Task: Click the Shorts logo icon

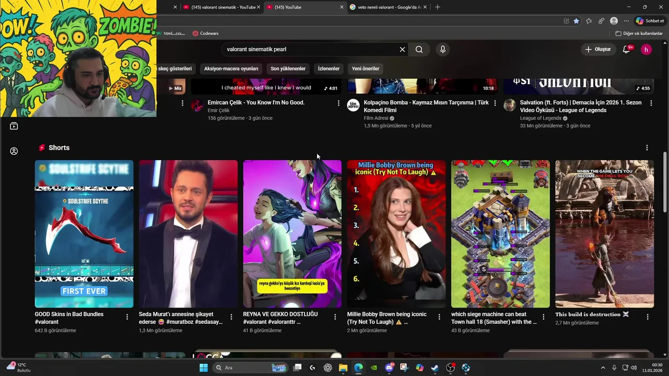Action: [42, 148]
